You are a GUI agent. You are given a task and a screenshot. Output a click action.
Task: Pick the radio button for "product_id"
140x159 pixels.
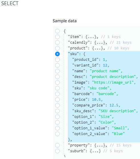click(x=57, y=60)
